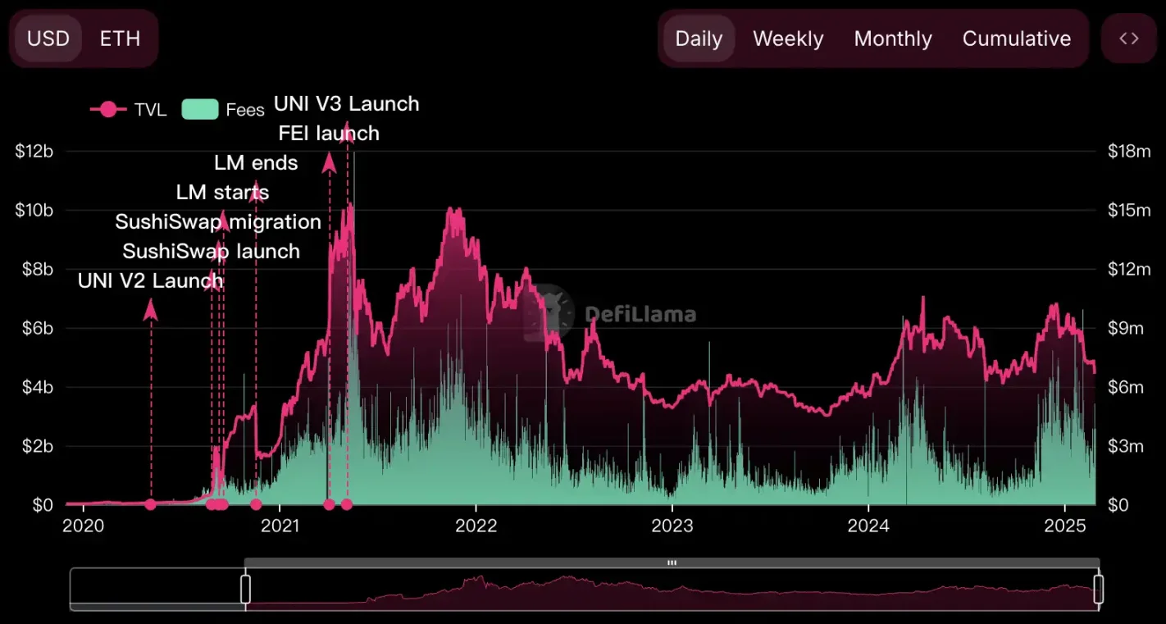Select the Daily tab

(698, 38)
